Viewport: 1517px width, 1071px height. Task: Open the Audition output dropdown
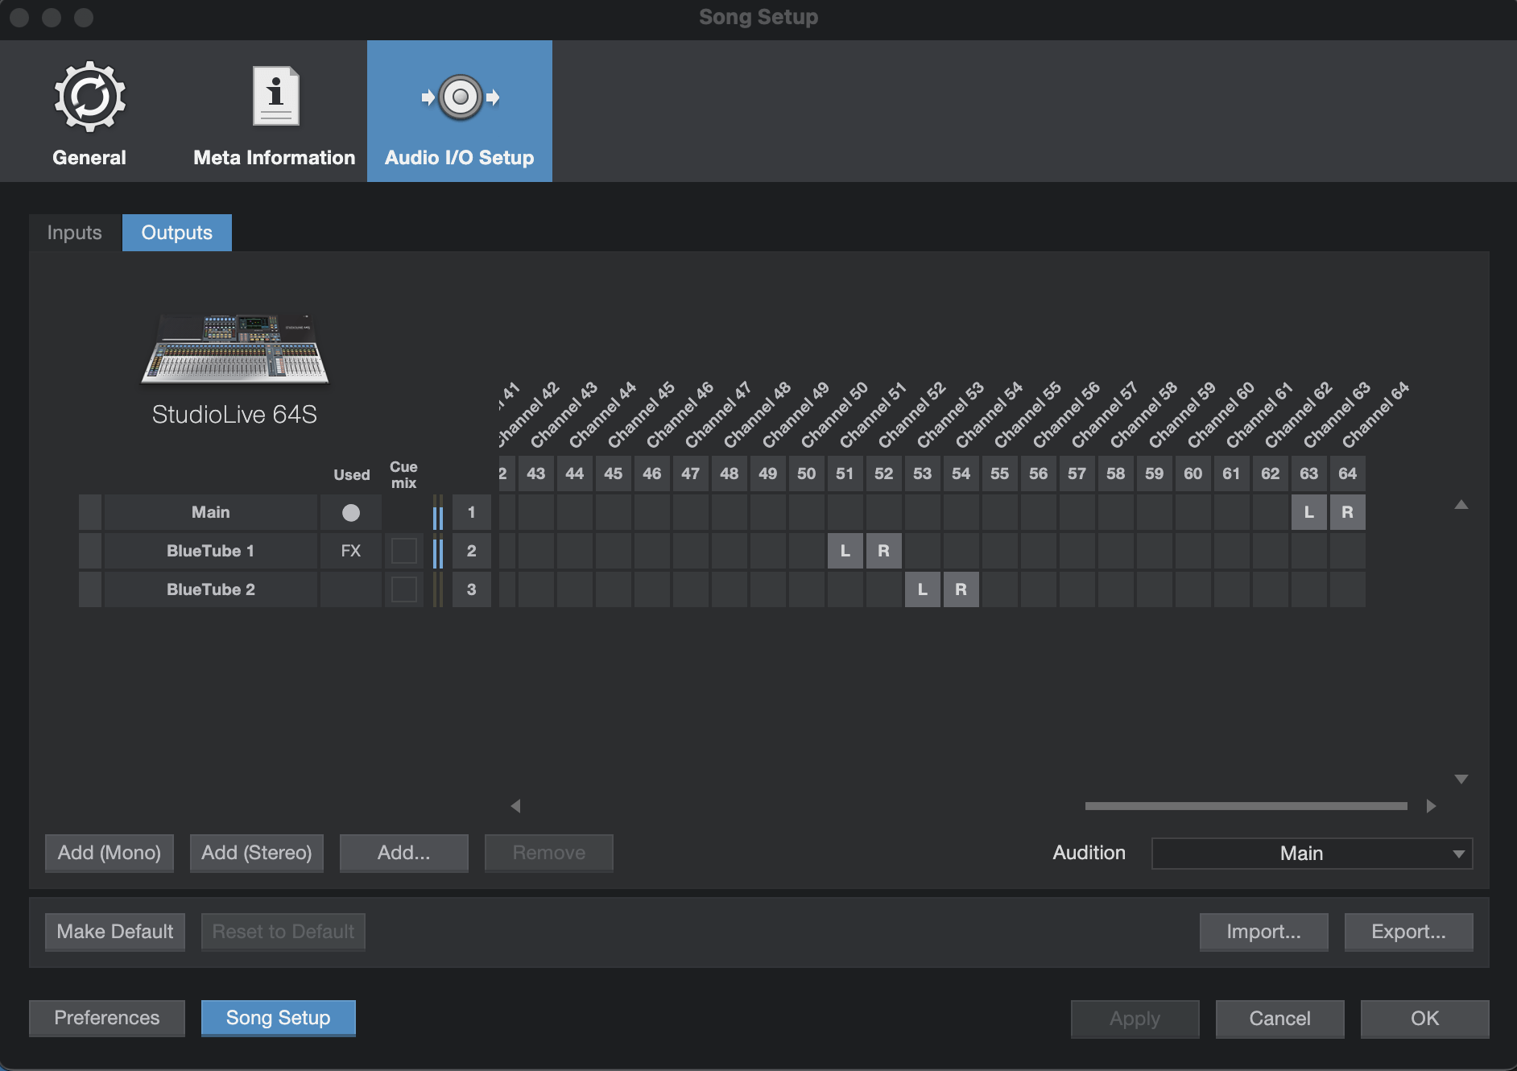point(1311,853)
